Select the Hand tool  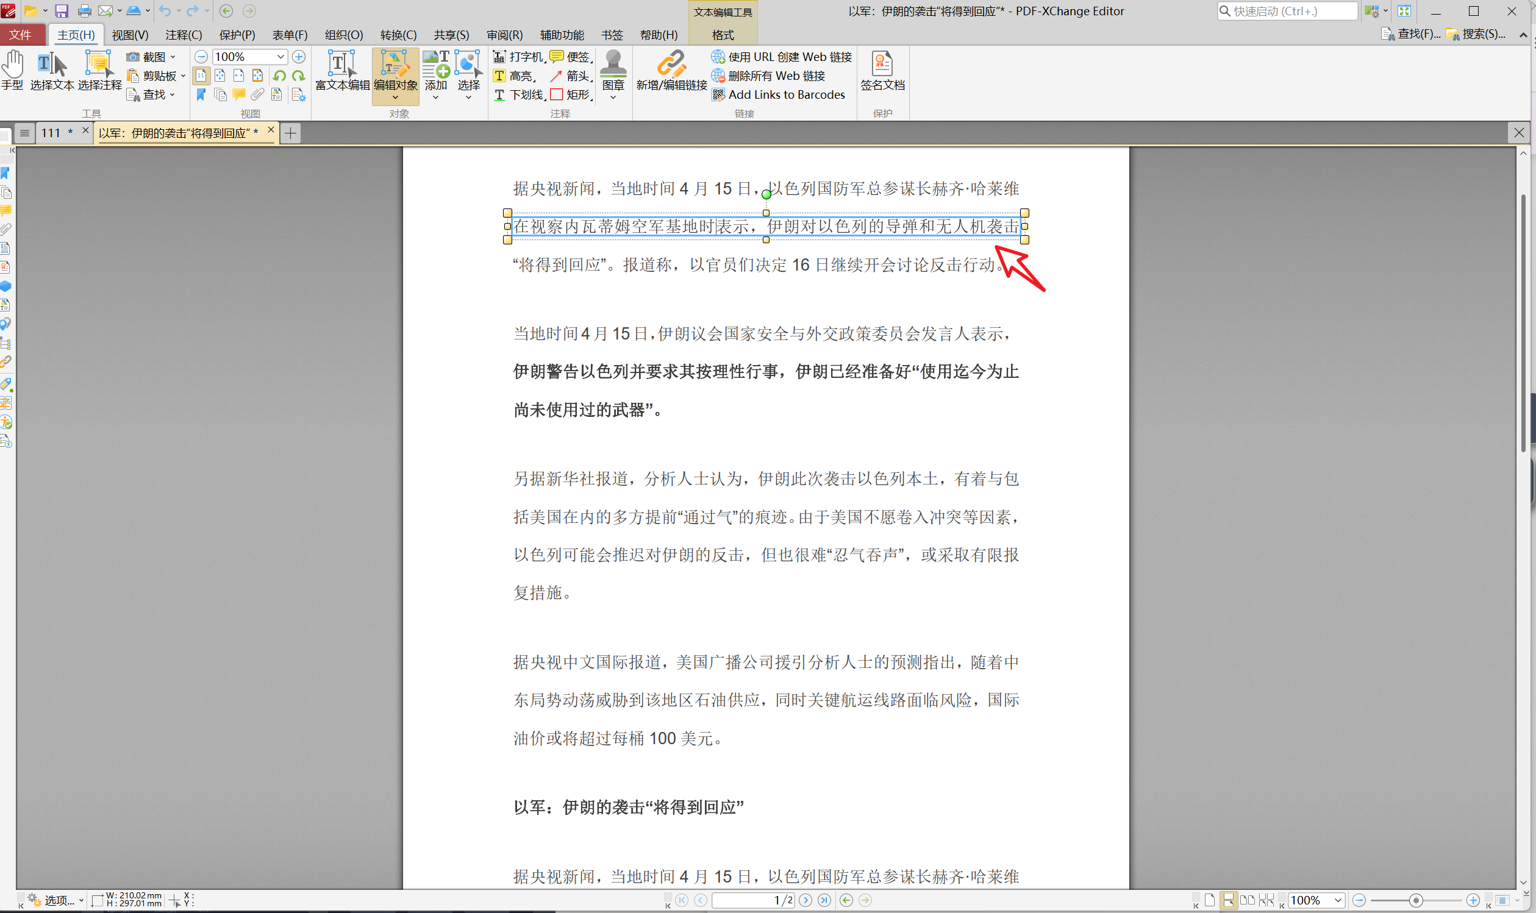(x=12, y=71)
